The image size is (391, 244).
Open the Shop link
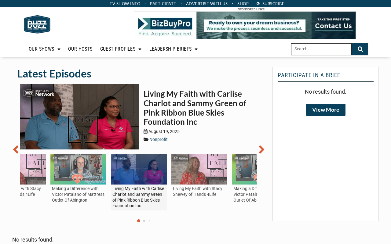(x=243, y=4)
